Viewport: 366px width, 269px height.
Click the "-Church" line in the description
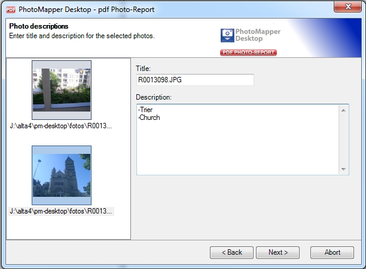(x=150, y=118)
